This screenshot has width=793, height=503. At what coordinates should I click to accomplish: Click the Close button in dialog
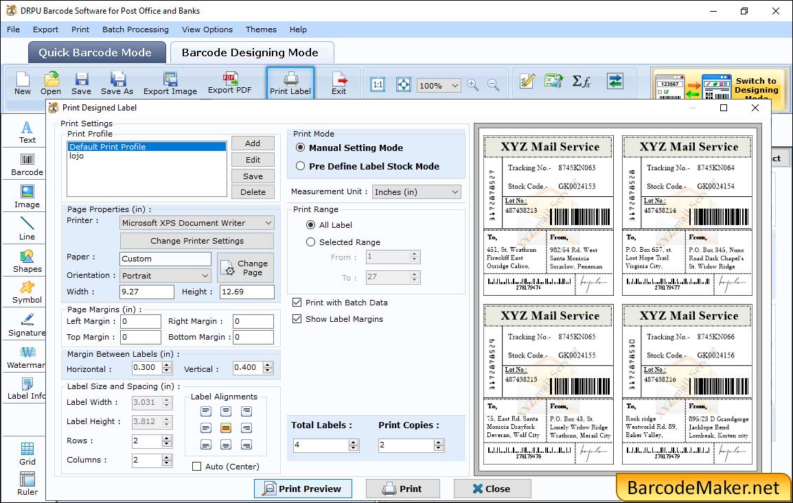point(492,489)
